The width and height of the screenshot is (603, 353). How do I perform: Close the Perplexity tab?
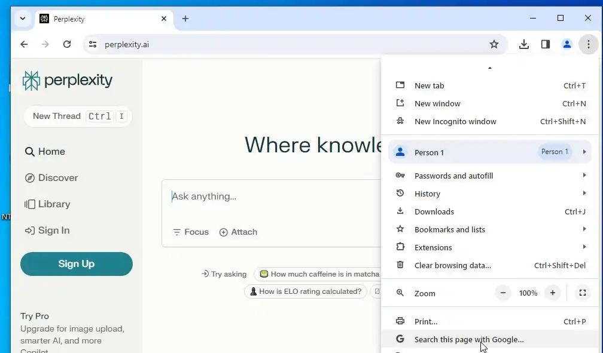point(164,19)
